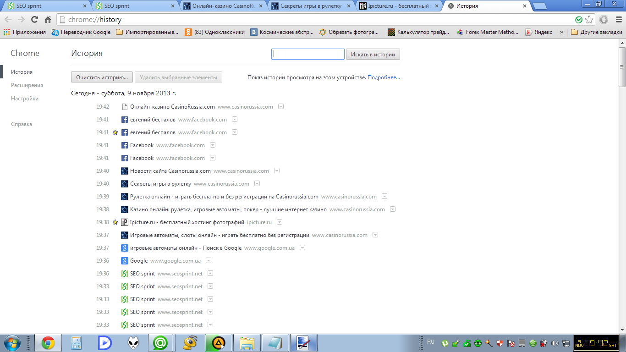Expand the menu arrow for Ipicture.ru entry

[x=280, y=222]
